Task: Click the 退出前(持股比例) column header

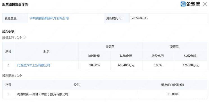Action: click(172, 85)
